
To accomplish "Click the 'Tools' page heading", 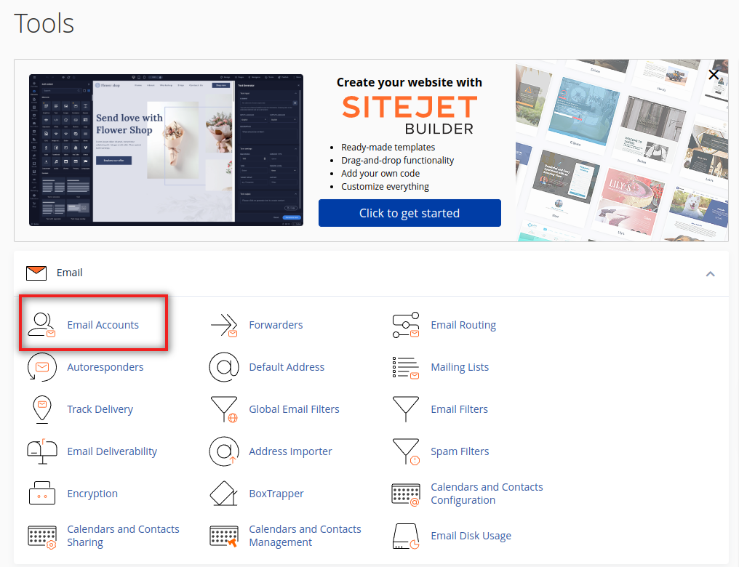I will coord(44,23).
